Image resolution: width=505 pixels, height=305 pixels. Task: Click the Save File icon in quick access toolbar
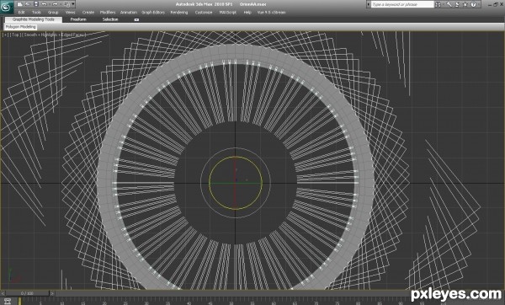click(x=36, y=4)
